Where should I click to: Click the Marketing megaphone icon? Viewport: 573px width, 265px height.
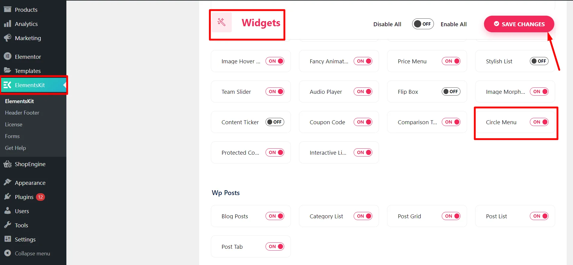click(8, 38)
